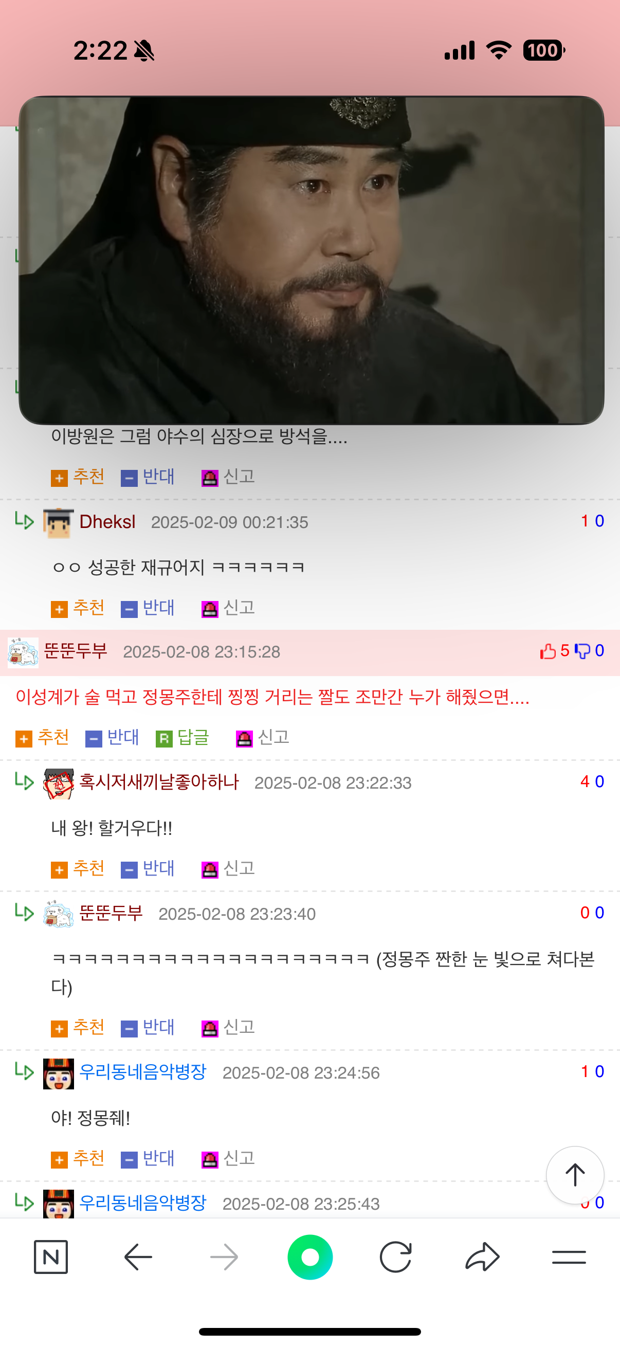Tap 답글 to reply to 뚠뚠두부
Image resolution: width=620 pixels, height=1348 pixels.
coord(183,738)
